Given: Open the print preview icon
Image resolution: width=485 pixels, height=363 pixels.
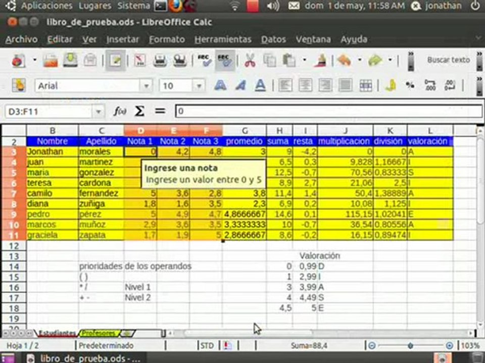Looking at the screenshot, I should pyautogui.click(x=180, y=60).
